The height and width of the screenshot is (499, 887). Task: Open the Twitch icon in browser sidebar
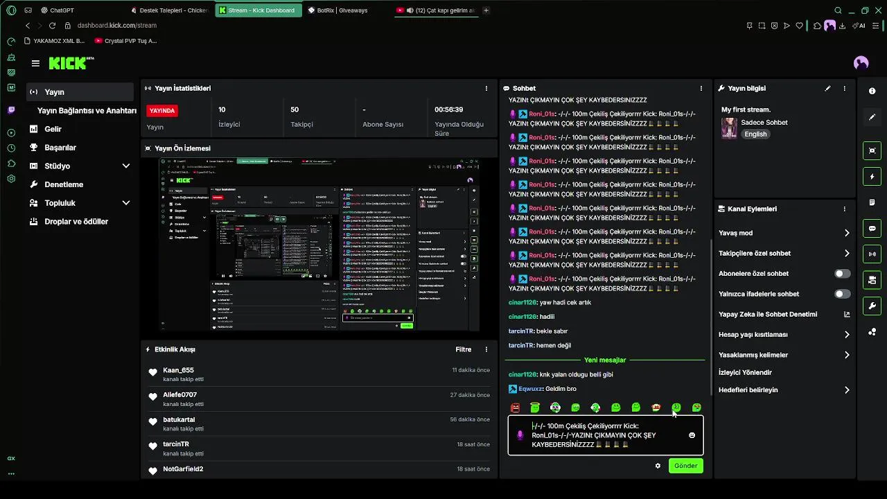(x=11, y=110)
